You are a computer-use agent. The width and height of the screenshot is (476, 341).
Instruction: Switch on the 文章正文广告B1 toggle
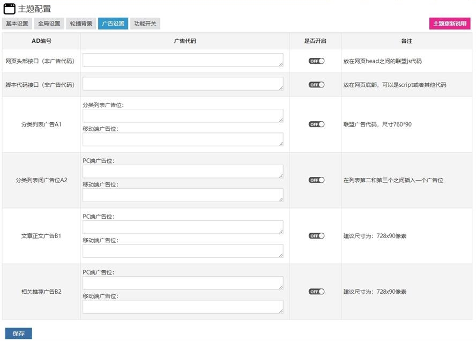point(316,236)
